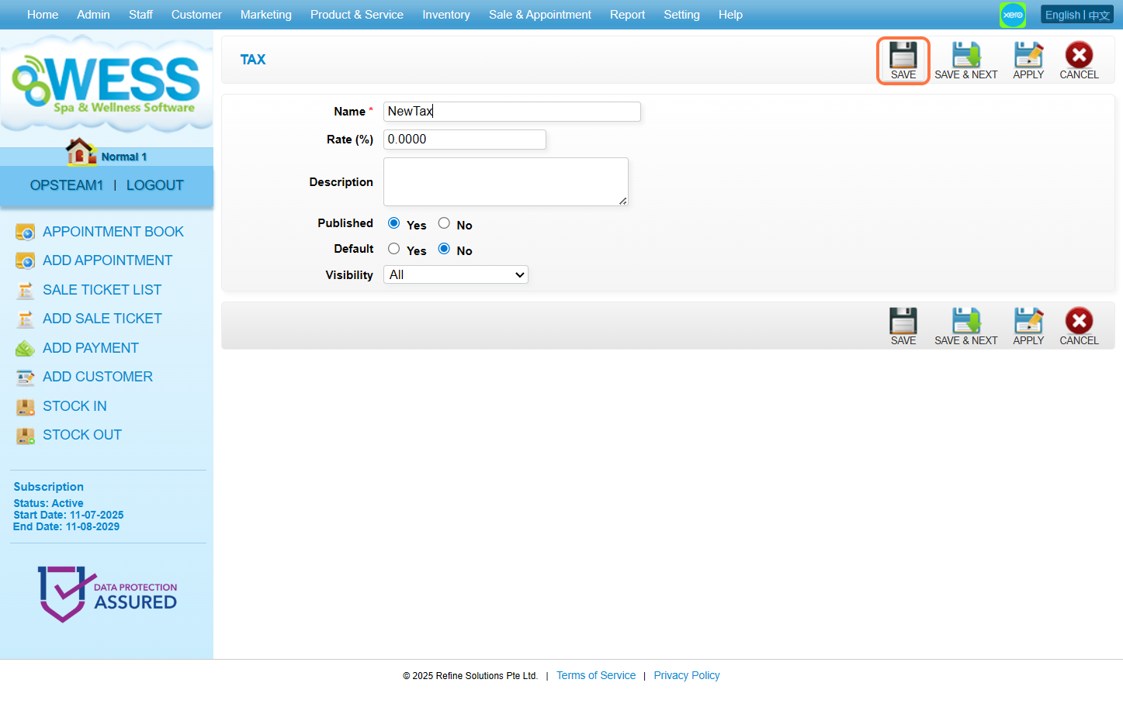Select Yes for Published option
Image resolution: width=1123 pixels, height=707 pixels.
coord(394,223)
